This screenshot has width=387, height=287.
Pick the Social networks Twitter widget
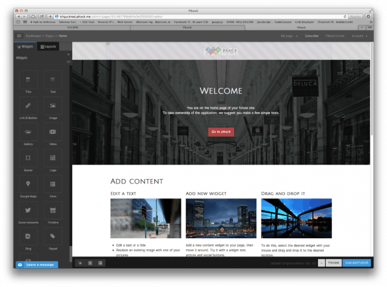point(28,210)
